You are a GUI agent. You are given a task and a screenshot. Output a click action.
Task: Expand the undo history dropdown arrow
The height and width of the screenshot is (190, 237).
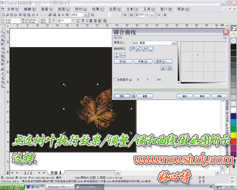pyautogui.click(x=37, y=15)
